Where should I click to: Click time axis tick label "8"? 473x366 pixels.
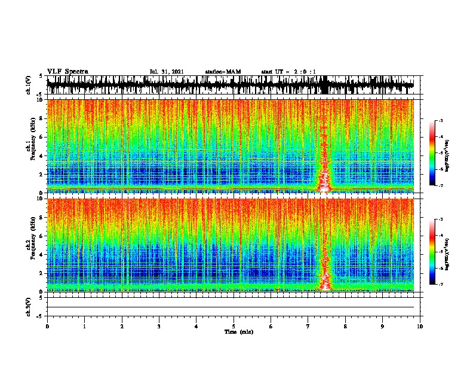tap(345, 327)
